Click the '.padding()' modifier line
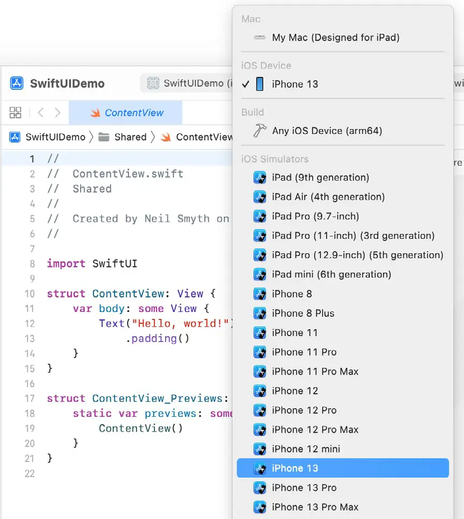Image resolution: width=464 pixels, height=519 pixels. 158,338
